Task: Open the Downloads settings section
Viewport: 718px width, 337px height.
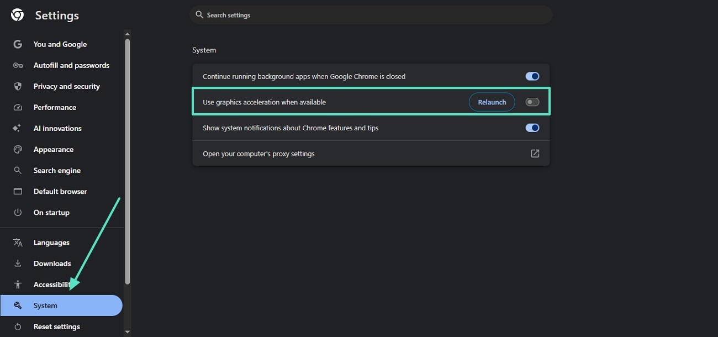Action: [52, 264]
